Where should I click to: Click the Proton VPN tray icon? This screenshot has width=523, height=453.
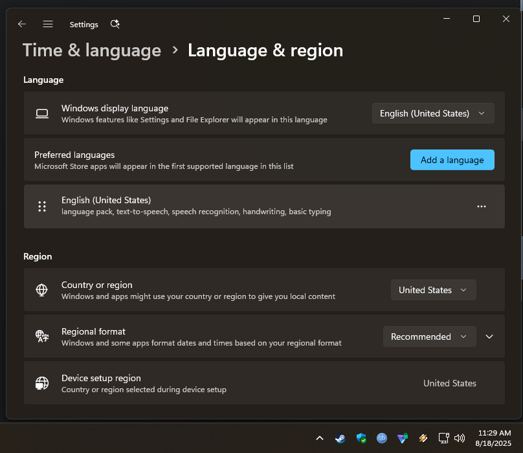coord(403,438)
